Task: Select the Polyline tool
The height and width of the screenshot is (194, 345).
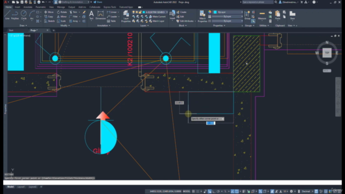Action: click(x=15, y=15)
